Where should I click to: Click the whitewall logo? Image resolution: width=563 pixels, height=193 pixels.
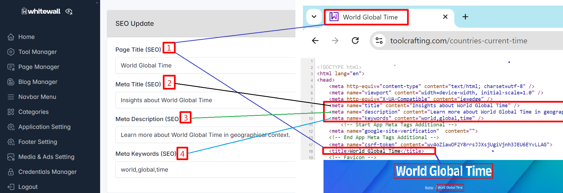41,11
